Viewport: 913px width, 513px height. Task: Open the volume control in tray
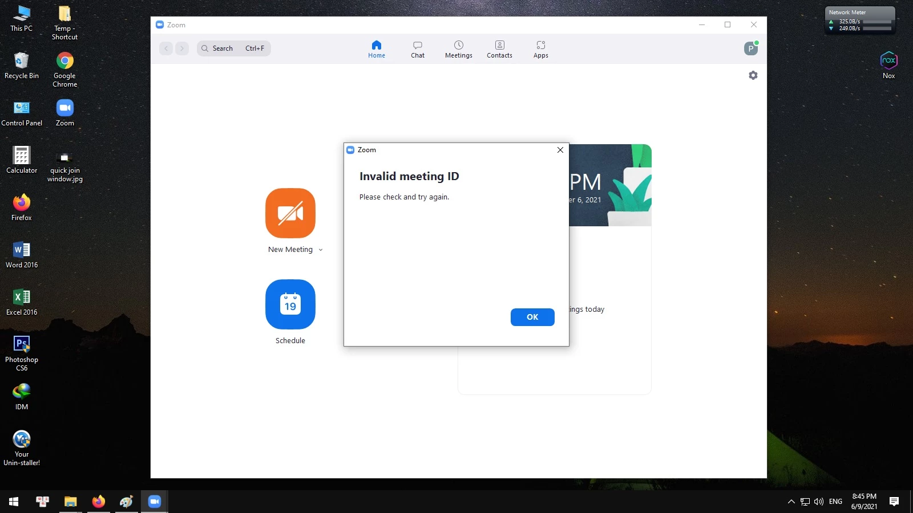(819, 502)
